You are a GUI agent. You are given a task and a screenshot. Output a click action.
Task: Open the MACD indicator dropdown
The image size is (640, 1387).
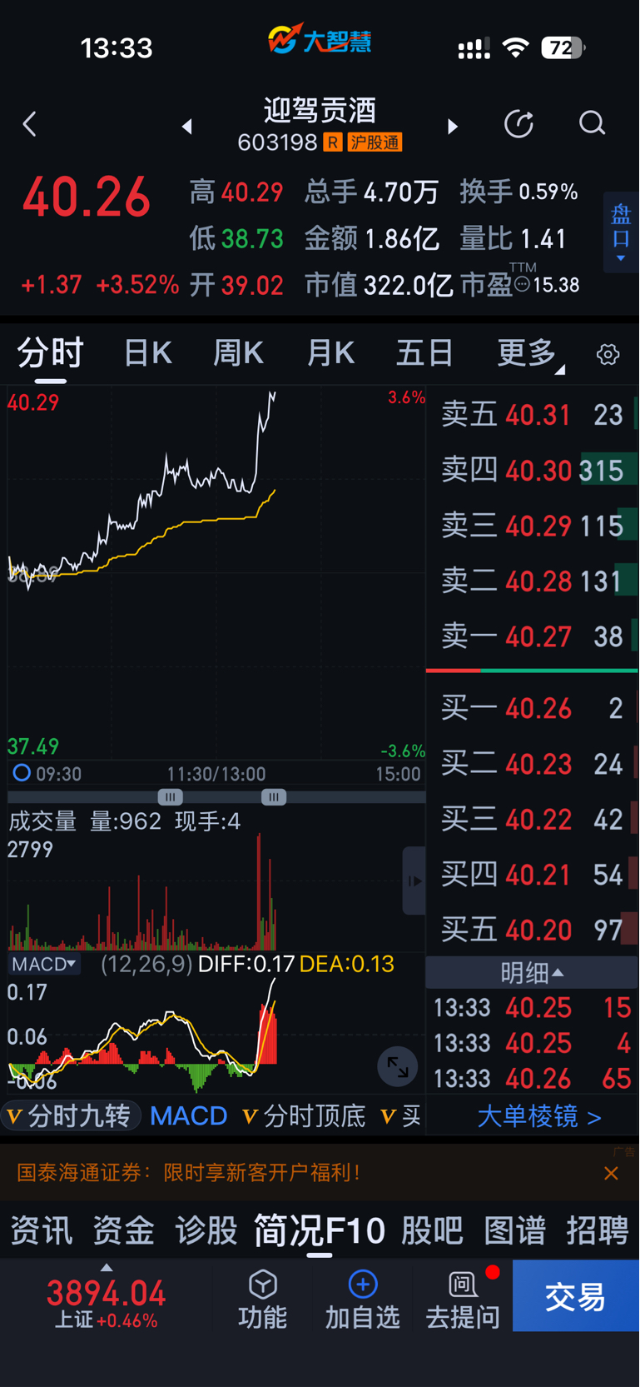pyautogui.click(x=44, y=964)
